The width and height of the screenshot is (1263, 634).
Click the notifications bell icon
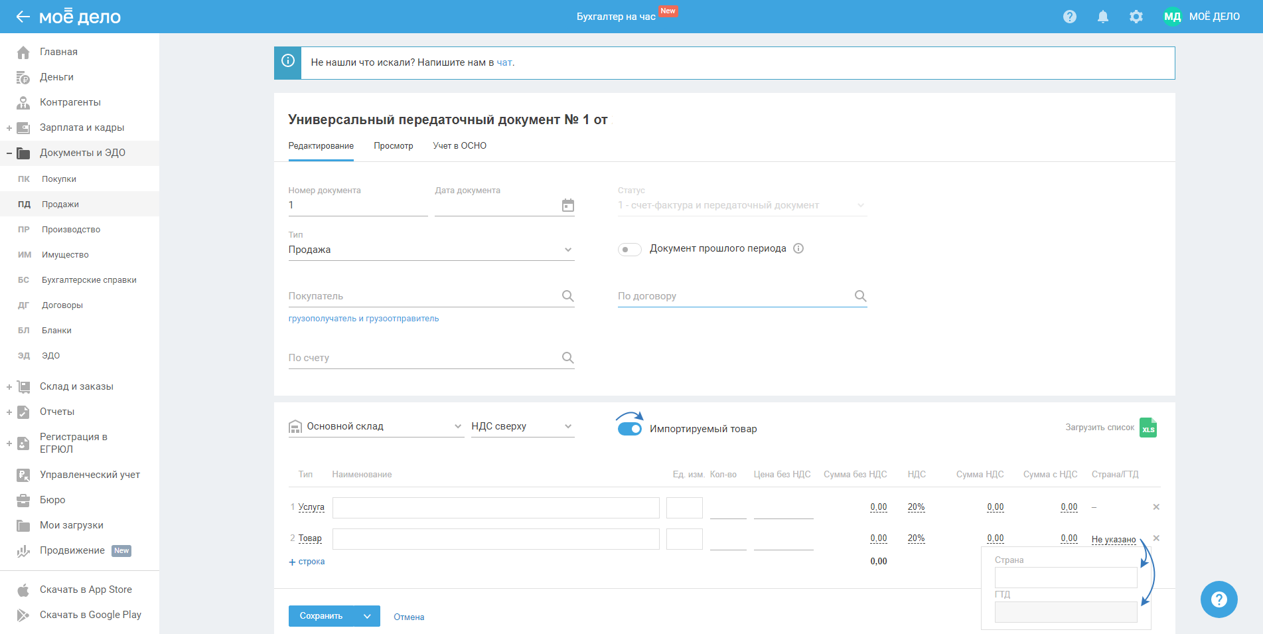1102,17
